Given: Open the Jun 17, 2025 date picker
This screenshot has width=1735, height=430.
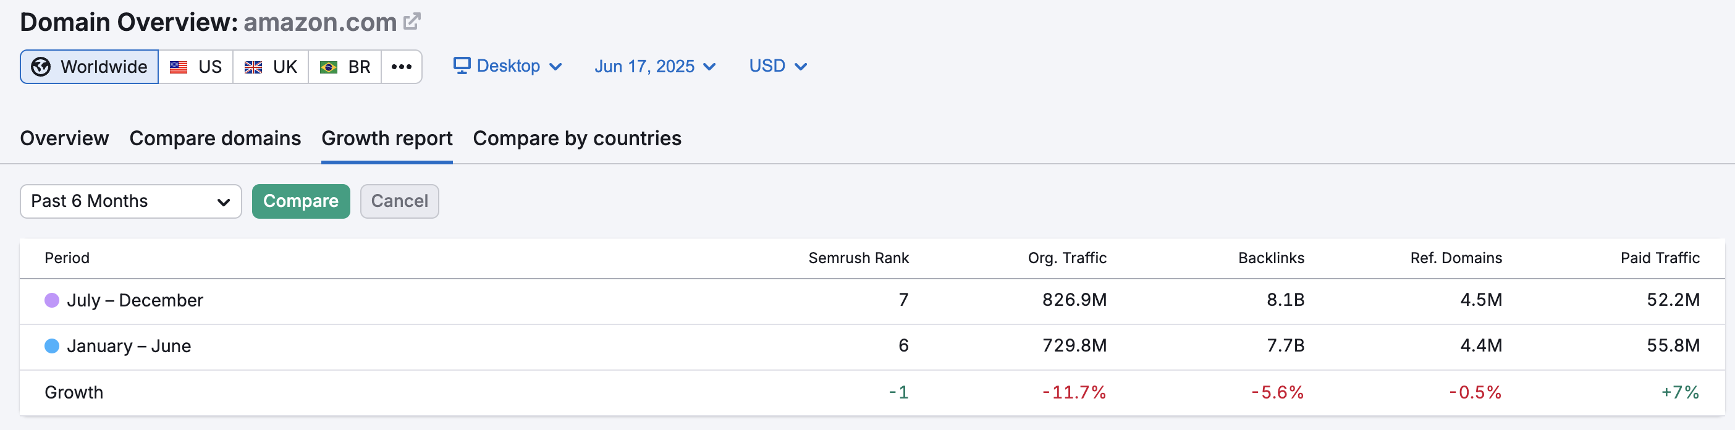Looking at the screenshot, I should tap(654, 66).
